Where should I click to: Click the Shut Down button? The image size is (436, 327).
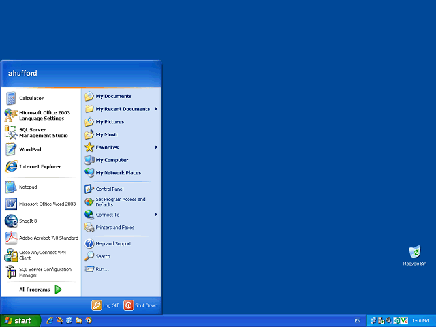(x=141, y=305)
